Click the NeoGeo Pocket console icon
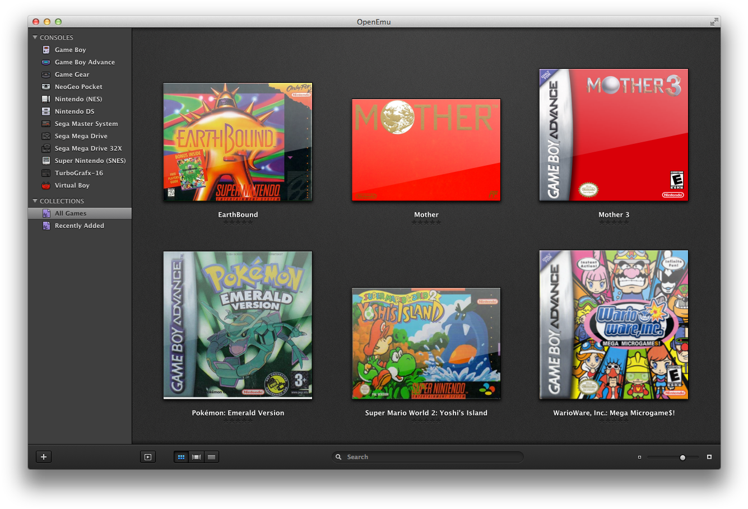The height and width of the screenshot is (509, 748). point(46,87)
